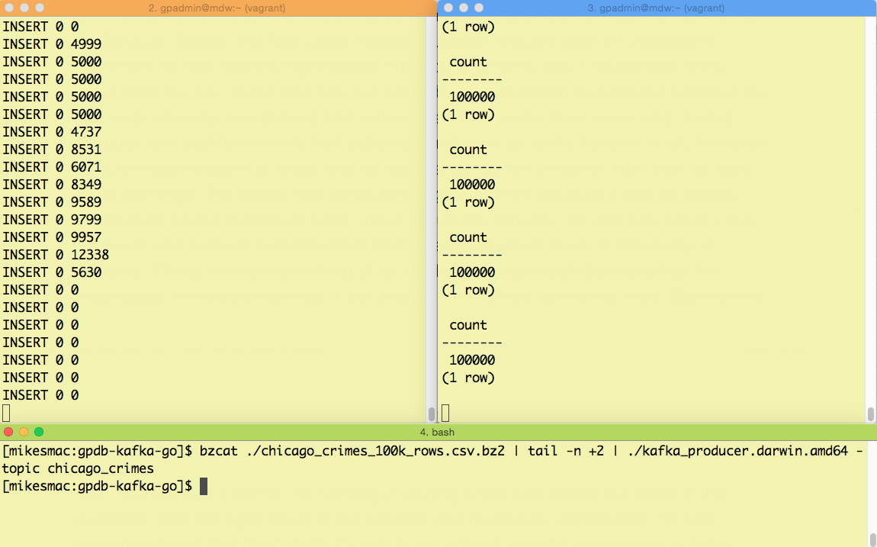The image size is (877, 547).
Task: Click the solid block cursor at the bash prompt
Action: coord(204,486)
